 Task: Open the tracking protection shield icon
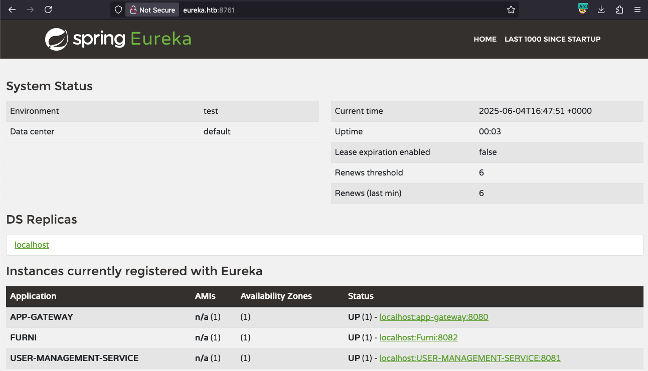[118, 10]
